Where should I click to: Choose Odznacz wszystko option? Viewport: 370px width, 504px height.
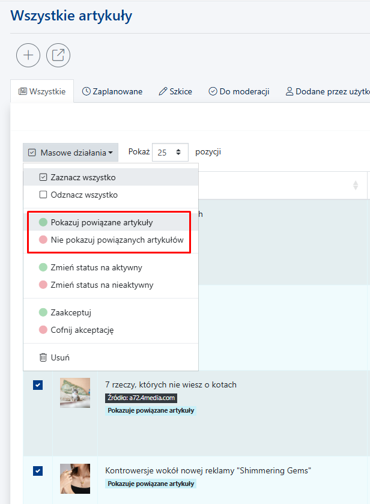tap(84, 195)
